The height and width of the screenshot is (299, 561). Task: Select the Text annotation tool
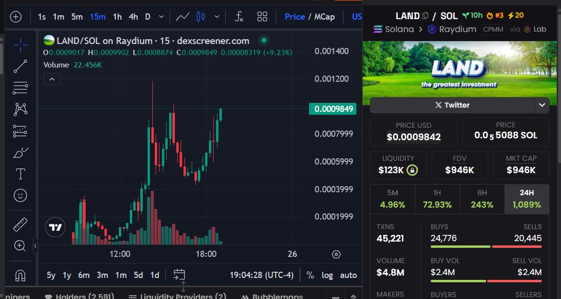pos(21,174)
